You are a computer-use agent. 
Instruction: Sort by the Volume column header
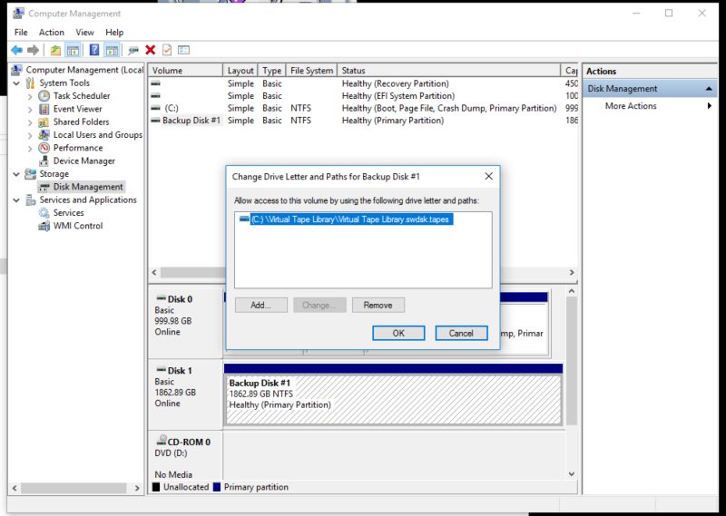(186, 71)
